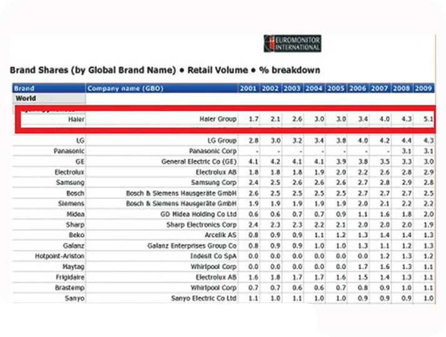446x337 pixels.
Task: Click Galanz Enterprises Group Co cell
Action: 192,245
